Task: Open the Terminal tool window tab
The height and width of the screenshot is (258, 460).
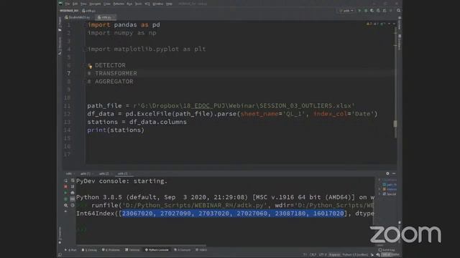Action: pos(132,250)
